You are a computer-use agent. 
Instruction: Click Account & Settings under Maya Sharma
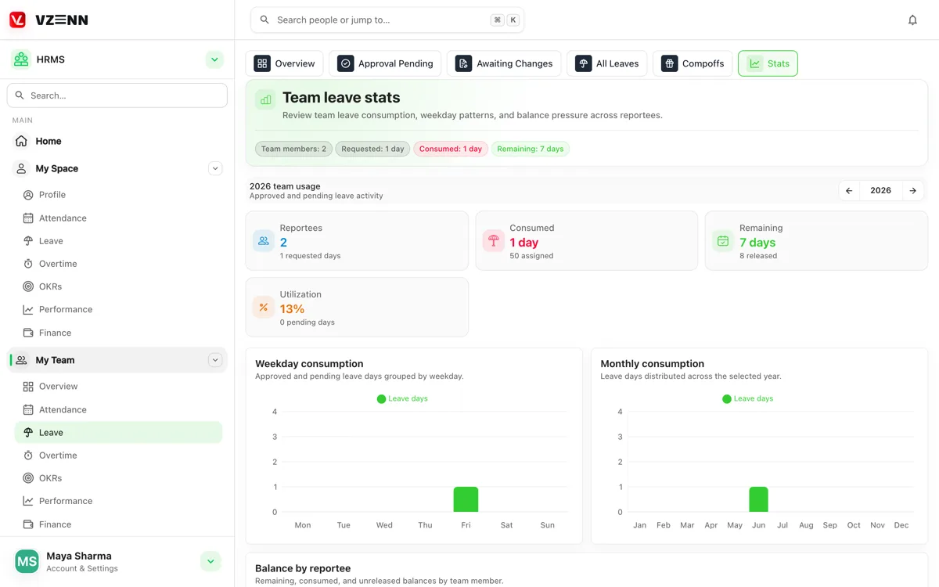(82, 568)
